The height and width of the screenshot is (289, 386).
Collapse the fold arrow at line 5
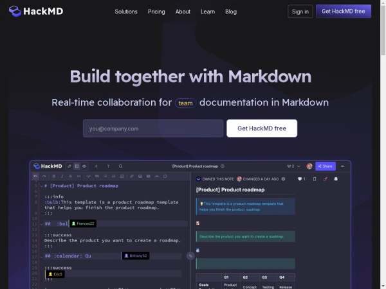41,186
